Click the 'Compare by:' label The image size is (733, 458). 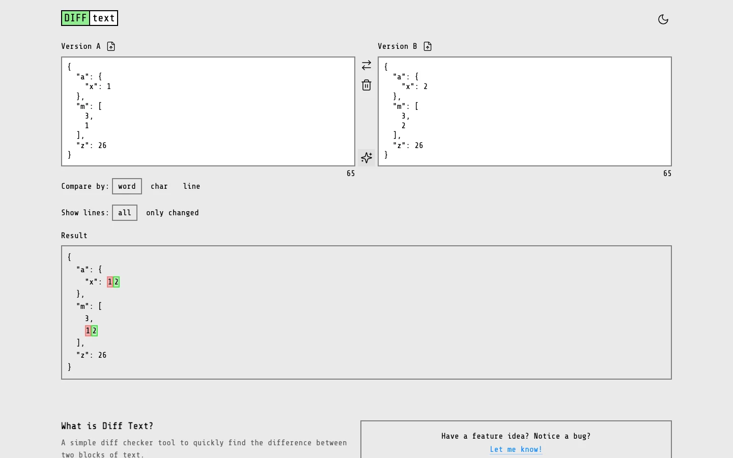(x=86, y=186)
